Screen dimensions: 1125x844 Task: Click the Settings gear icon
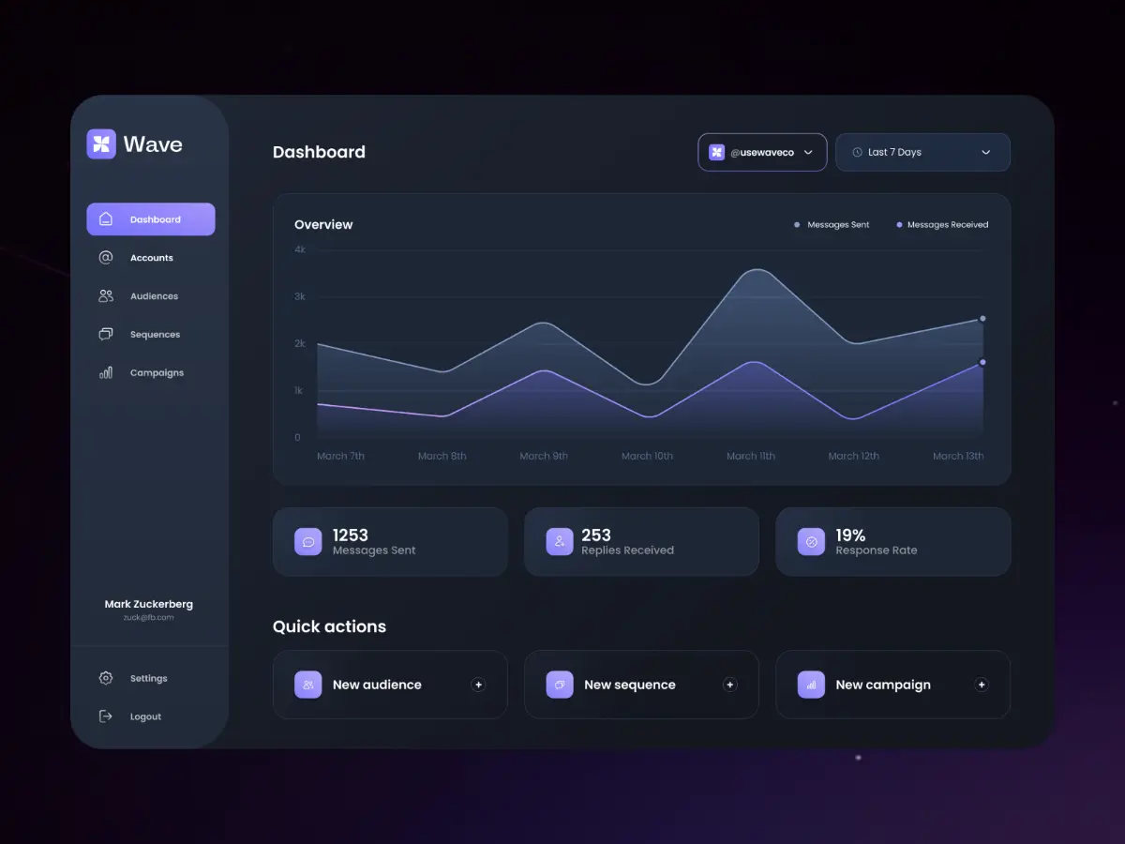pos(106,678)
